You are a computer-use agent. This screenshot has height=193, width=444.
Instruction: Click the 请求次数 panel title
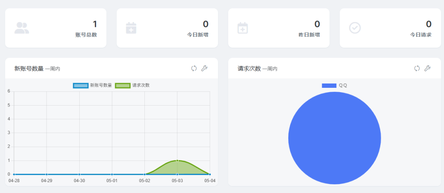click(249, 68)
